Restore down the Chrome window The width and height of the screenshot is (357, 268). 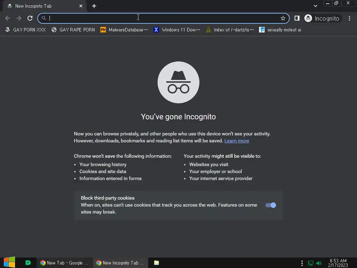336,3
